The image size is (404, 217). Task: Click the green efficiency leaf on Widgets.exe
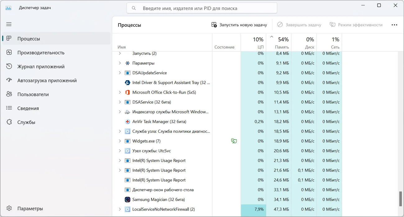234,141
